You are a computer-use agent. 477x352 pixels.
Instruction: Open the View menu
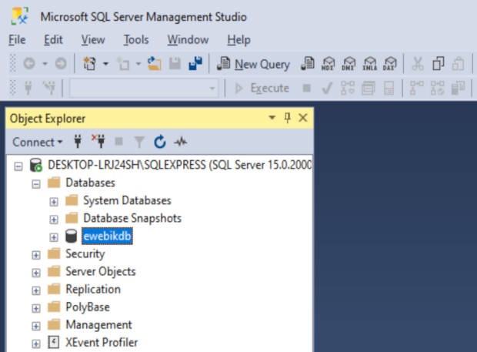tap(93, 40)
